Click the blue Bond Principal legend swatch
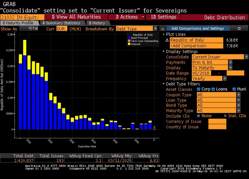The height and width of the screenshot is (179, 249). pyautogui.click(x=129, y=38)
